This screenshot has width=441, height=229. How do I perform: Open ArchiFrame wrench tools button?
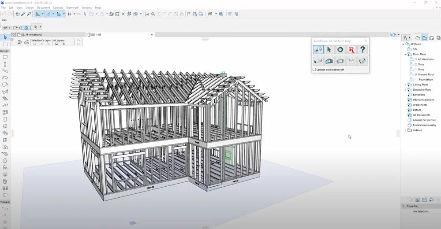[x=318, y=50]
